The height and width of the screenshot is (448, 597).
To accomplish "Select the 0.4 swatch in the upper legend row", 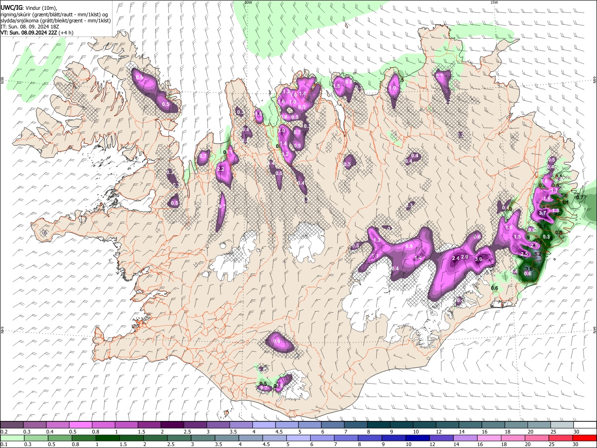I will tap(57, 425).
